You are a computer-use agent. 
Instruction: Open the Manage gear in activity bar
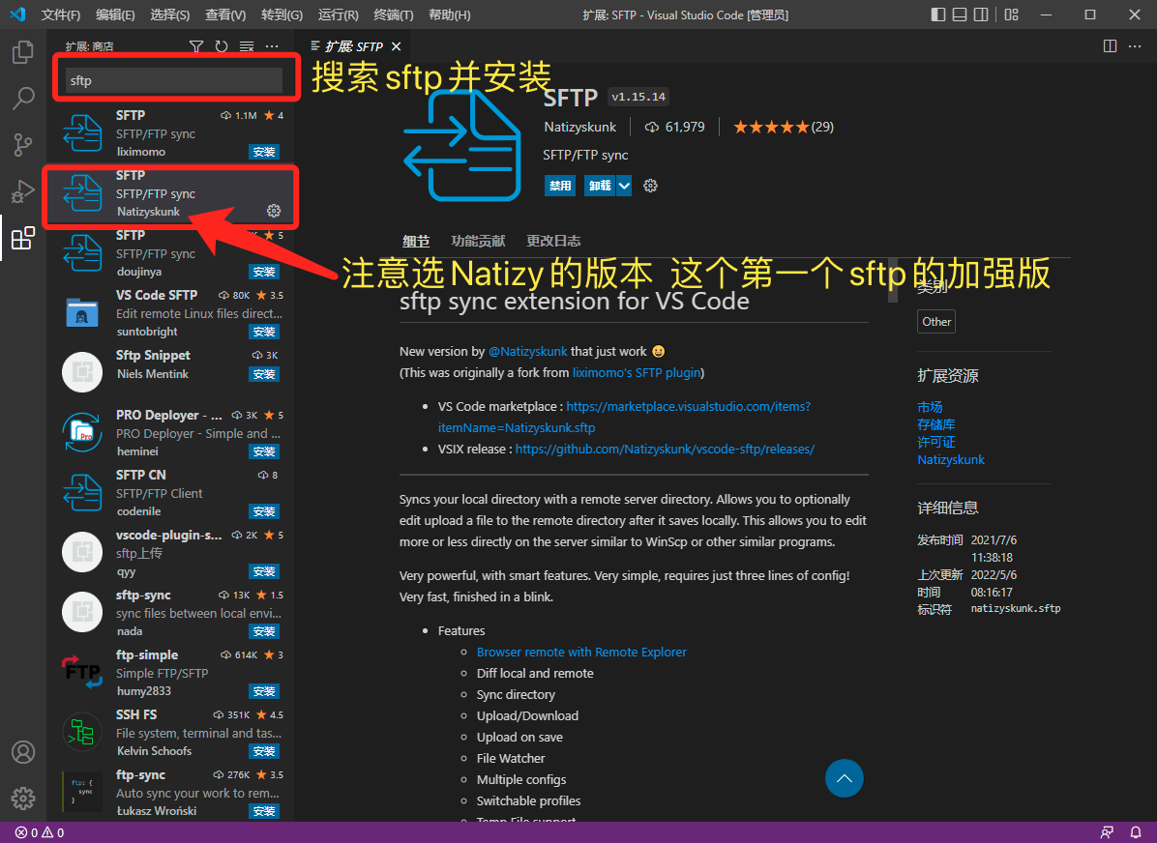tap(23, 798)
